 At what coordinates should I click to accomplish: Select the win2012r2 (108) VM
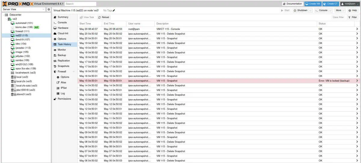click(x=24, y=64)
